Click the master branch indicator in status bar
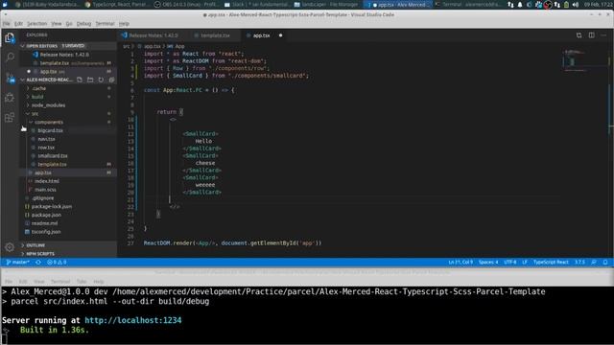The width and height of the screenshot is (614, 345). point(17,262)
